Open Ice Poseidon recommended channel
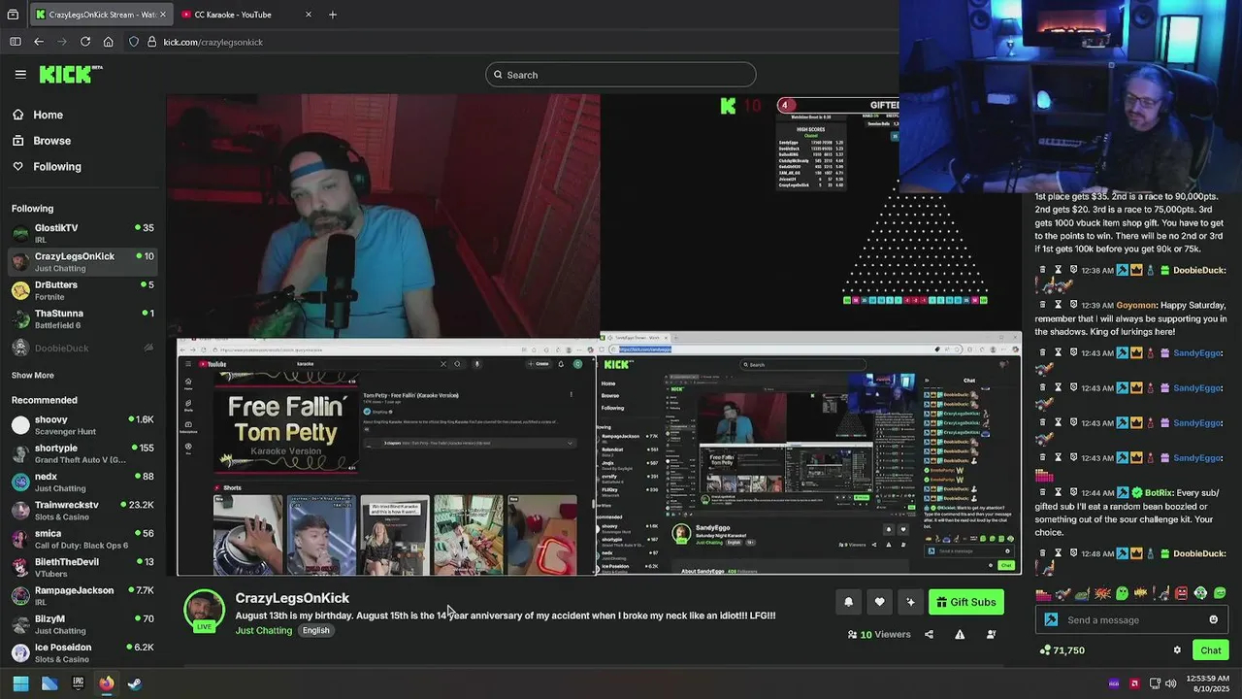Image resolution: width=1242 pixels, height=699 pixels. click(x=82, y=652)
